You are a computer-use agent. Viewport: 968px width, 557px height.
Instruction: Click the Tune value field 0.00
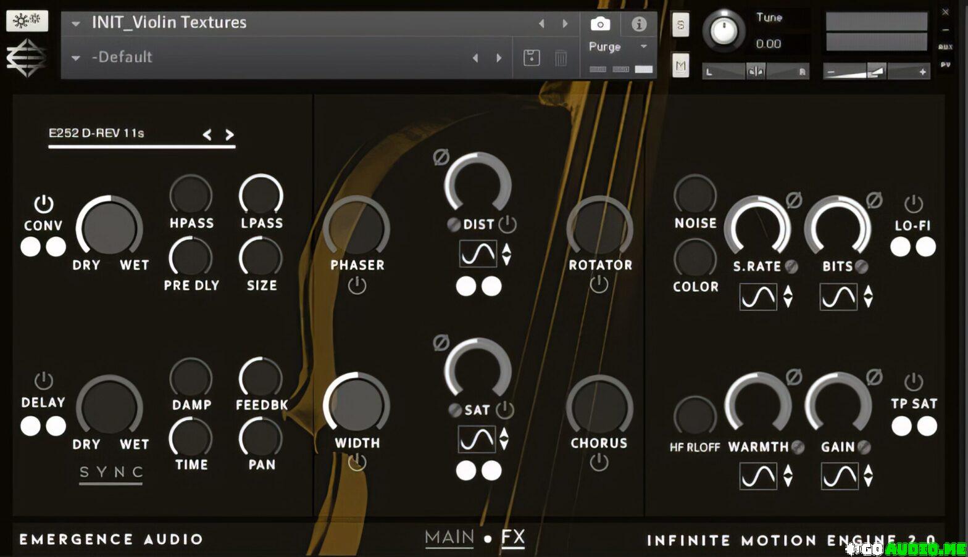point(769,44)
